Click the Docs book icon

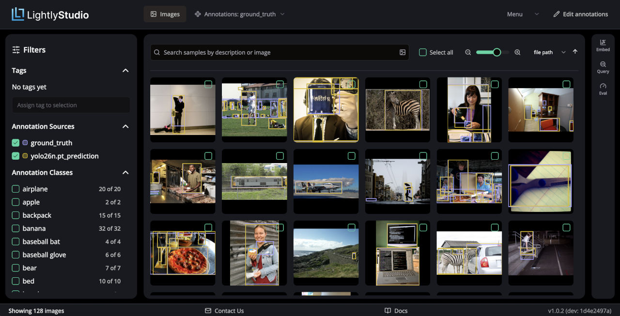click(387, 311)
